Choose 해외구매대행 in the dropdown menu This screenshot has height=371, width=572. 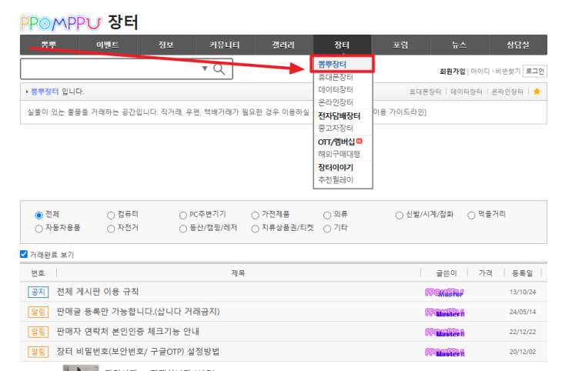(340, 154)
